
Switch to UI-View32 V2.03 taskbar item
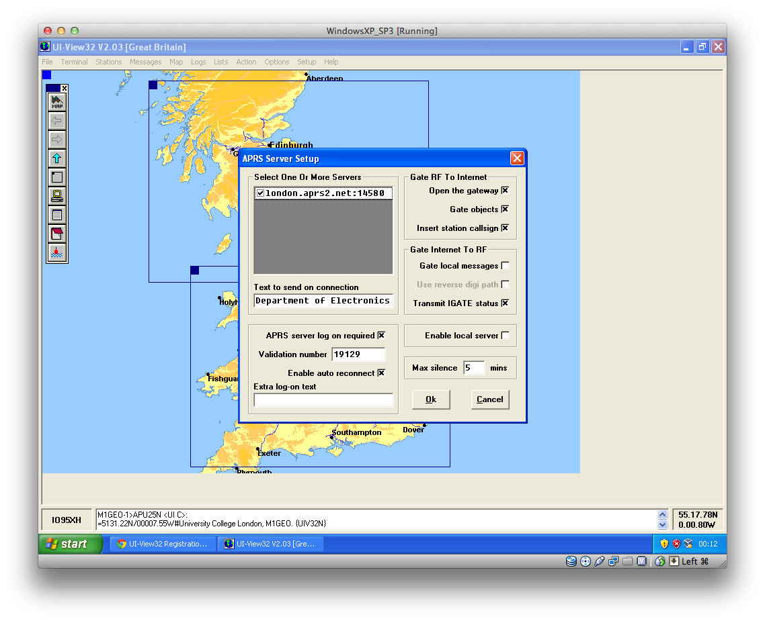coord(272,544)
